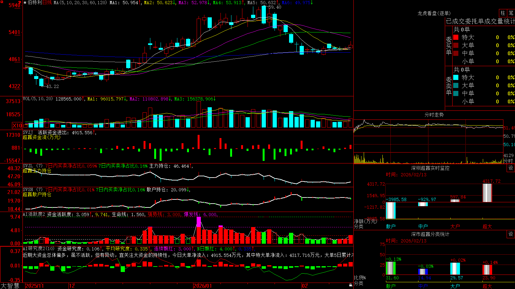Click the green 31.60 散户 bar in 分类统计
515x289 pixels.
tap(391, 268)
